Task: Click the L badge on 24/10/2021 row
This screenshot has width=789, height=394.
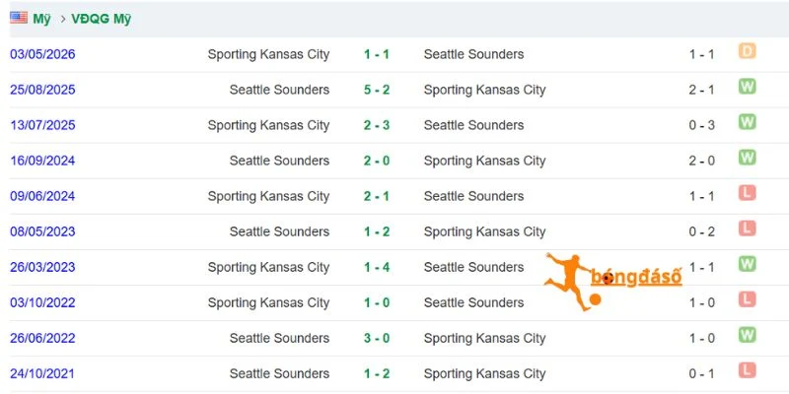Action: pyautogui.click(x=748, y=370)
